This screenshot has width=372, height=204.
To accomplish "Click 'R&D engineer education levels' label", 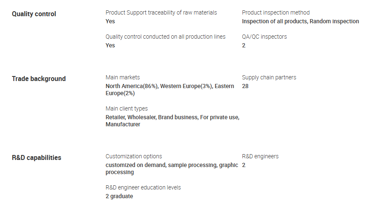I will pyautogui.click(x=143, y=187).
